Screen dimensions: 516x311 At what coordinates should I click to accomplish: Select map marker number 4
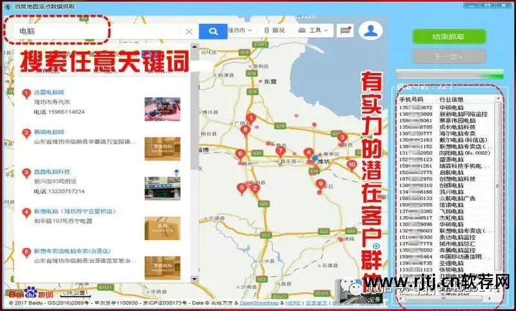308,154
